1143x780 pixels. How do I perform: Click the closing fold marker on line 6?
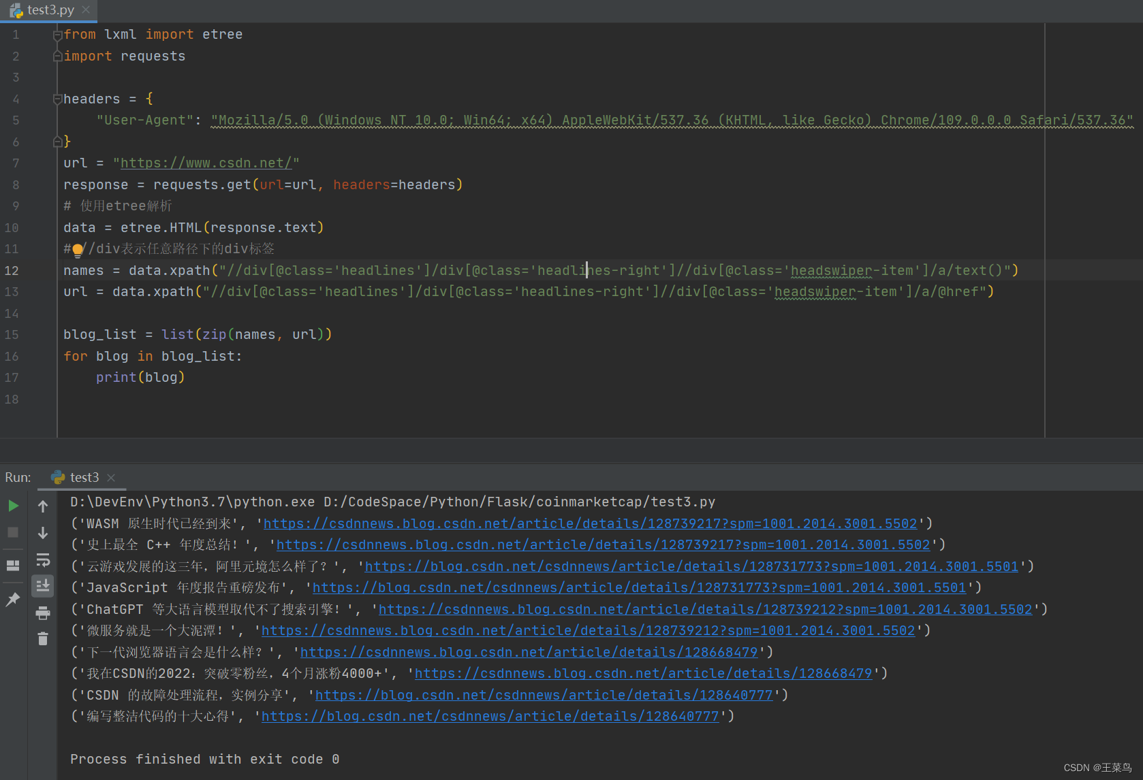tap(58, 142)
